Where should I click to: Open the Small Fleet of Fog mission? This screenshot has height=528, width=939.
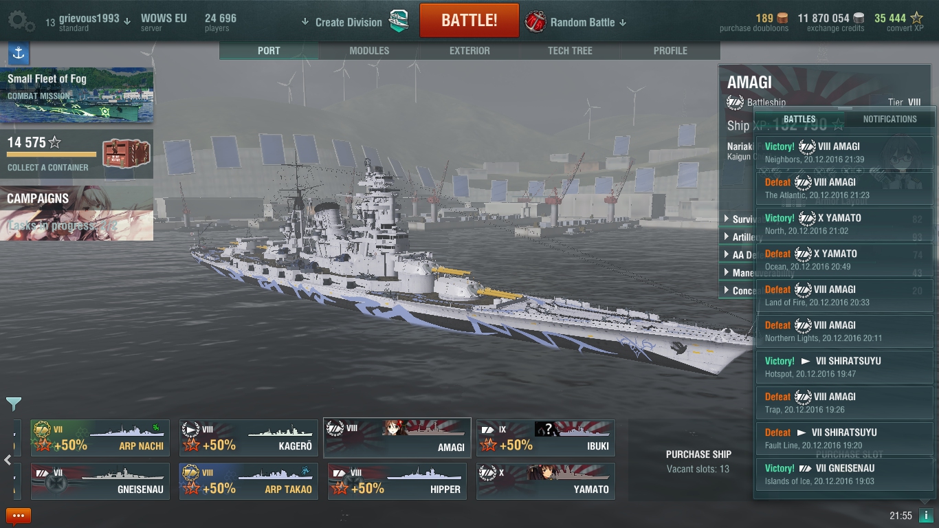point(76,95)
